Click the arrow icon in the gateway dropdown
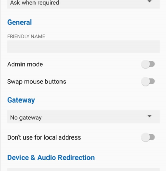 coord(149,116)
